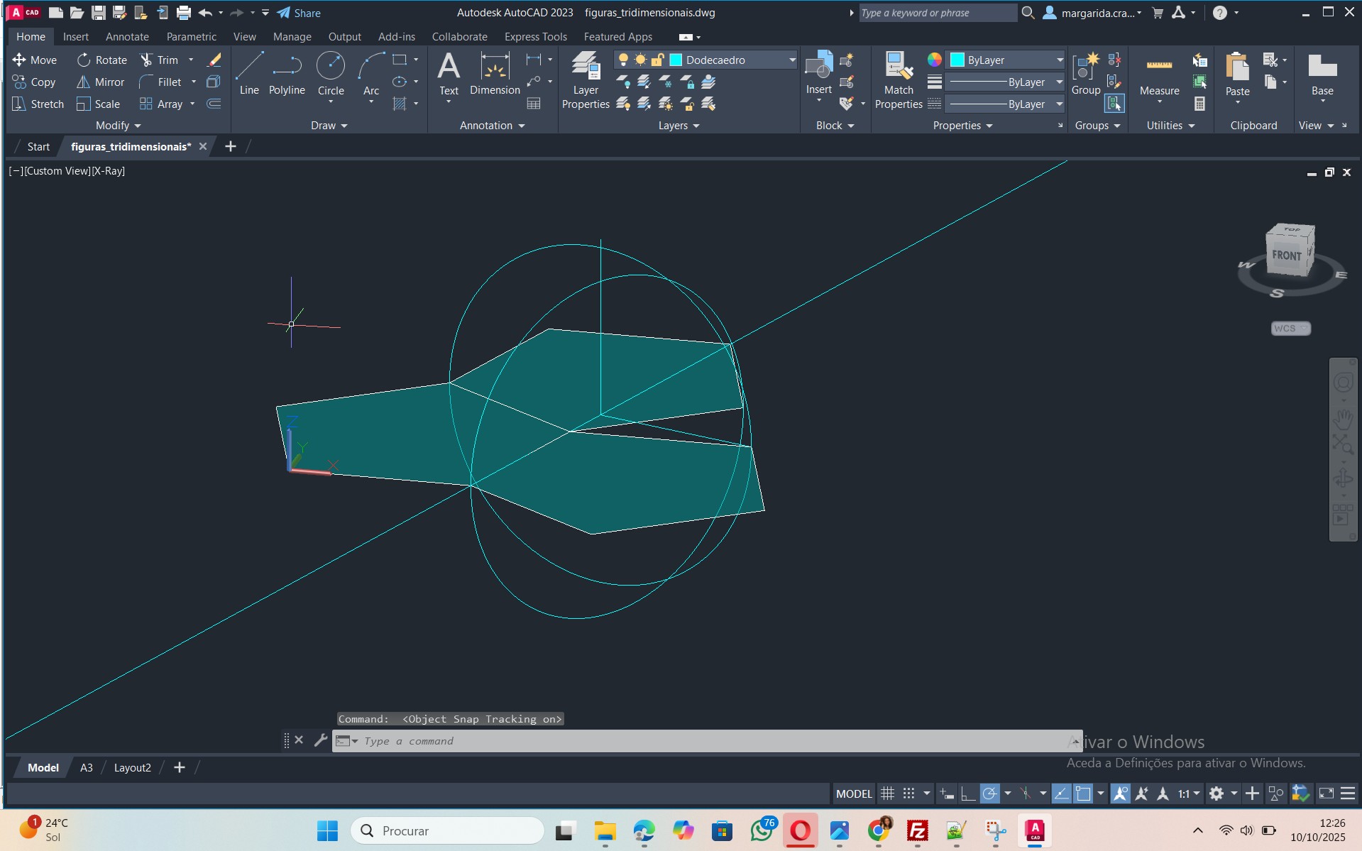Toggle Ortho mode in status bar
The width and height of the screenshot is (1362, 851).
pos(967,794)
